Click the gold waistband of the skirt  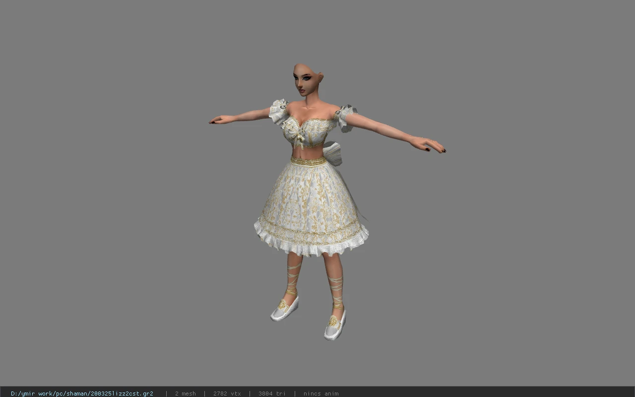308,161
